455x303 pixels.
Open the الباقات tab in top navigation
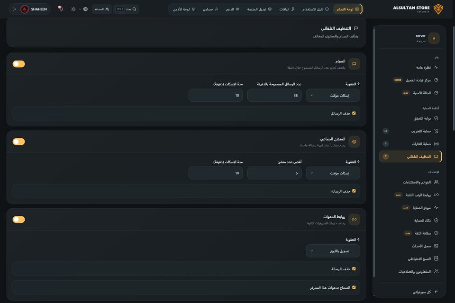pyautogui.click(x=287, y=9)
